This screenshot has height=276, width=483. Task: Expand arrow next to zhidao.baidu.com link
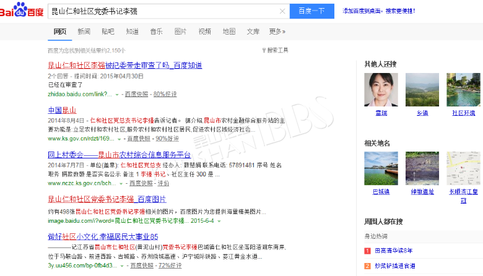[118, 94]
